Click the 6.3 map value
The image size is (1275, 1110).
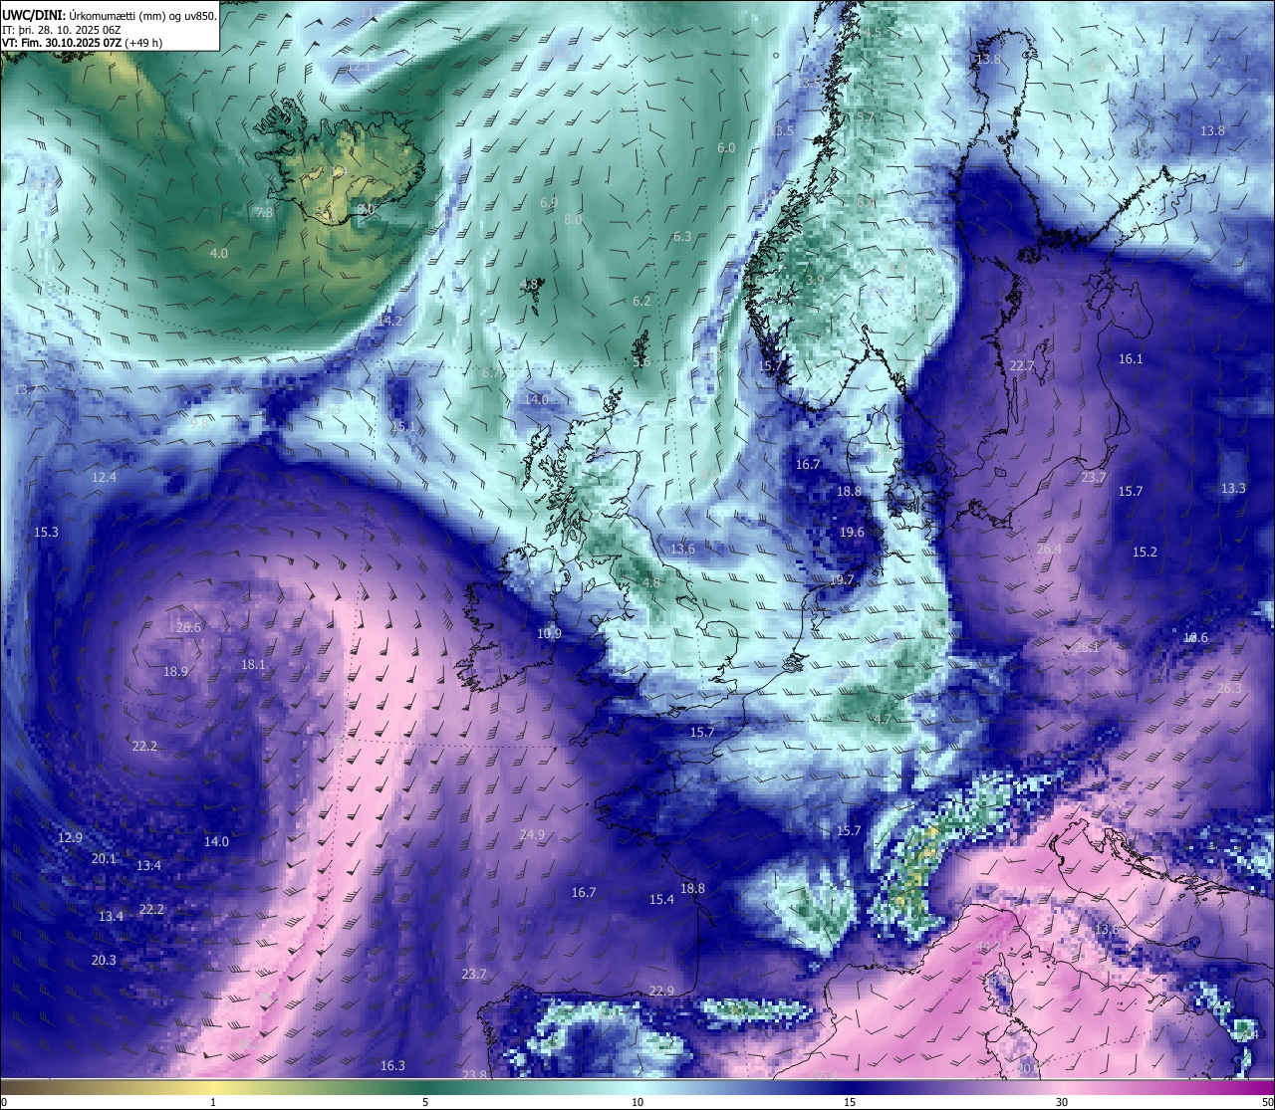pyautogui.click(x=682, y=237)
